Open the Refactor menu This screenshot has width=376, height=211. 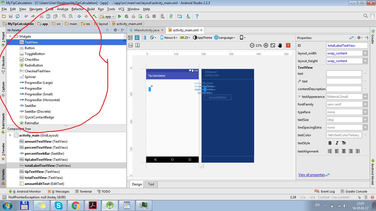click(x=78, y=9)
